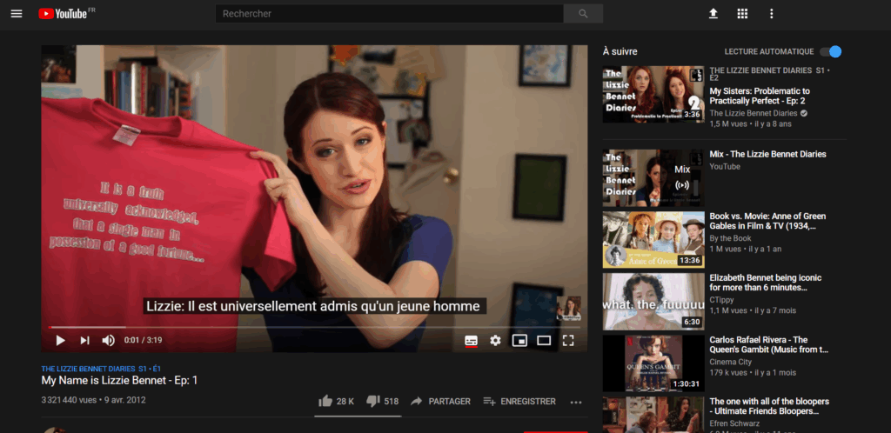This screenshot has height=433, width=891.
Task: Open the upload video icon
Action: pyautogui.click(x=713, y=14)
